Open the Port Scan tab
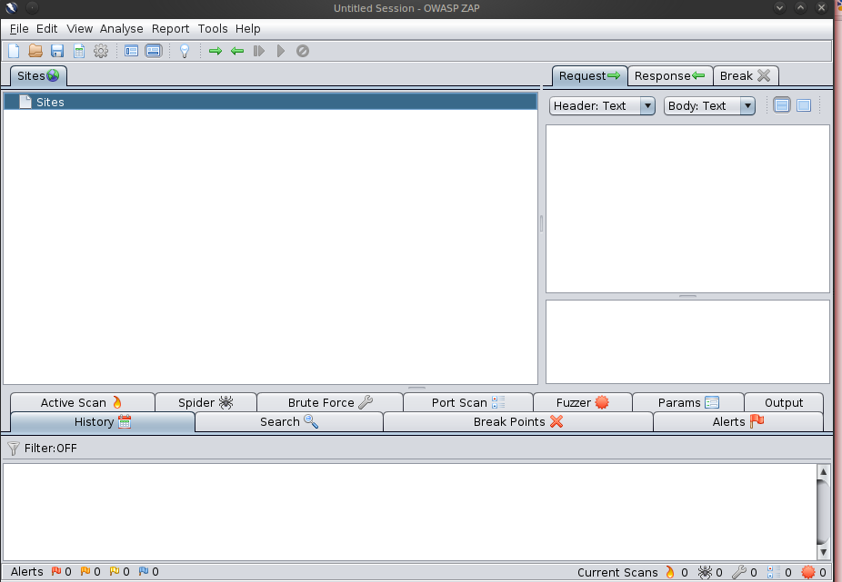 click(x=467, y=402)
